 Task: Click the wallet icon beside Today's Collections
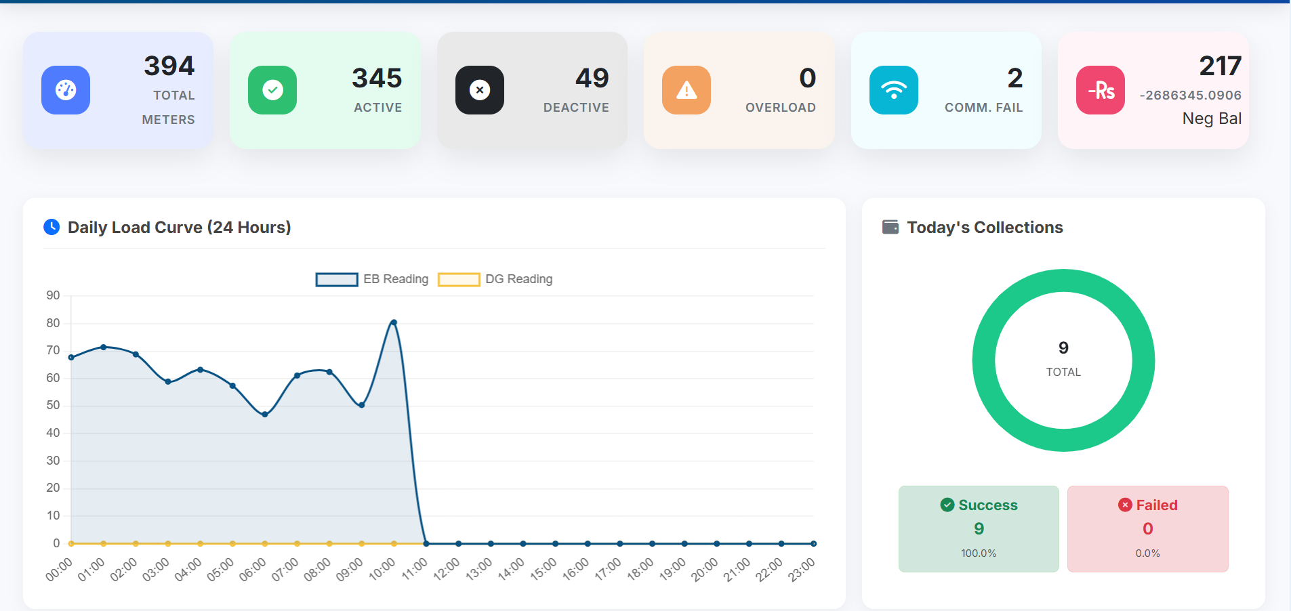(x=890, y=227)
